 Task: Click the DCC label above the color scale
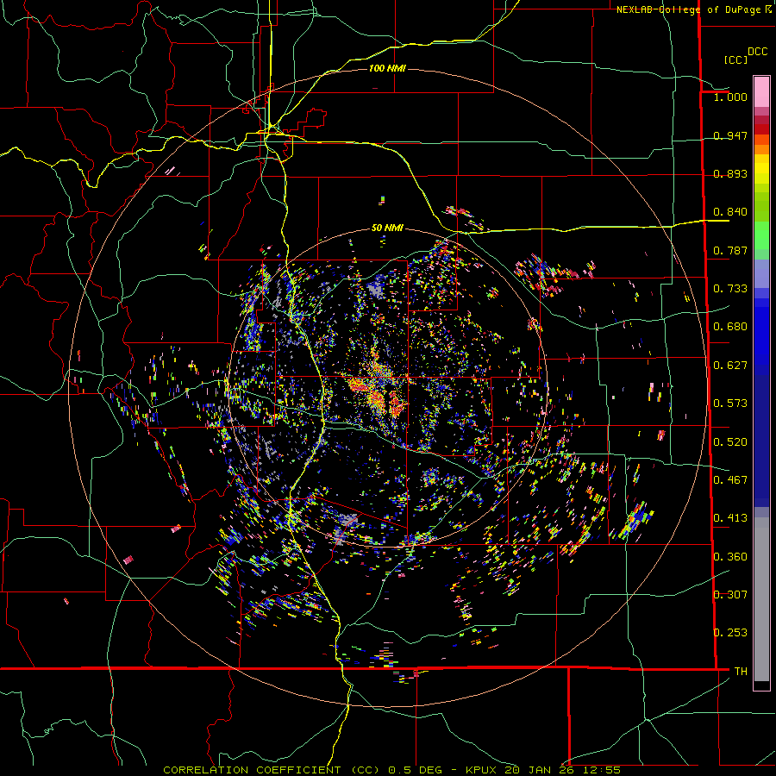[758, 52]
